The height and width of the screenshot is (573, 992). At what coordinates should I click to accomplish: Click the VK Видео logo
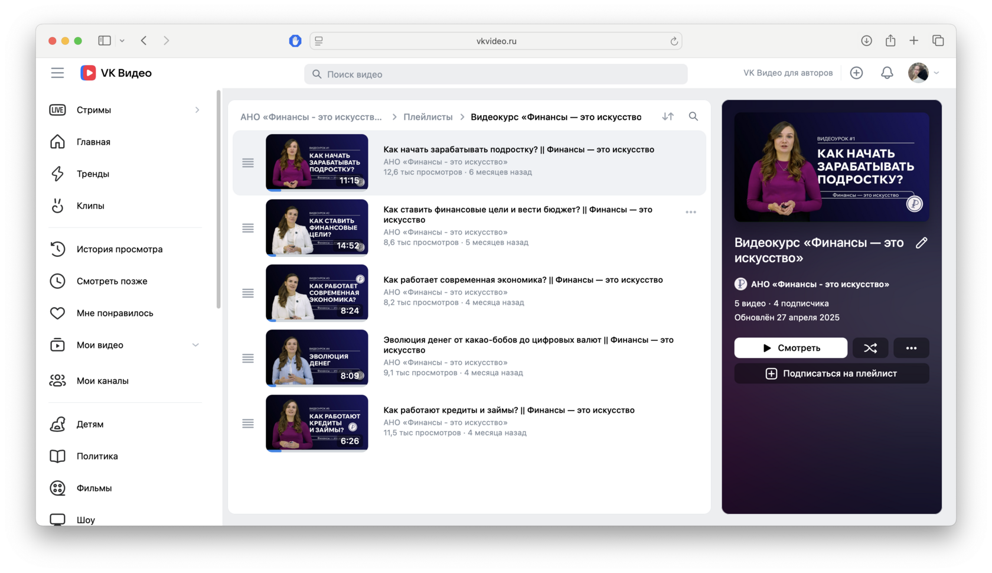pyautogui.click(x=116, y=73)
